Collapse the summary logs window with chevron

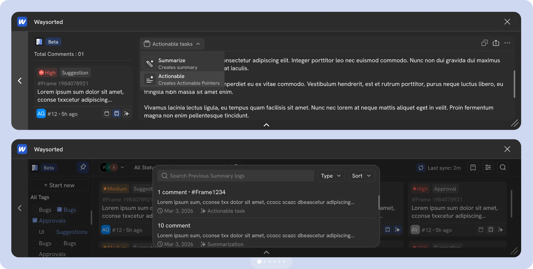click(x=266, y=252)
